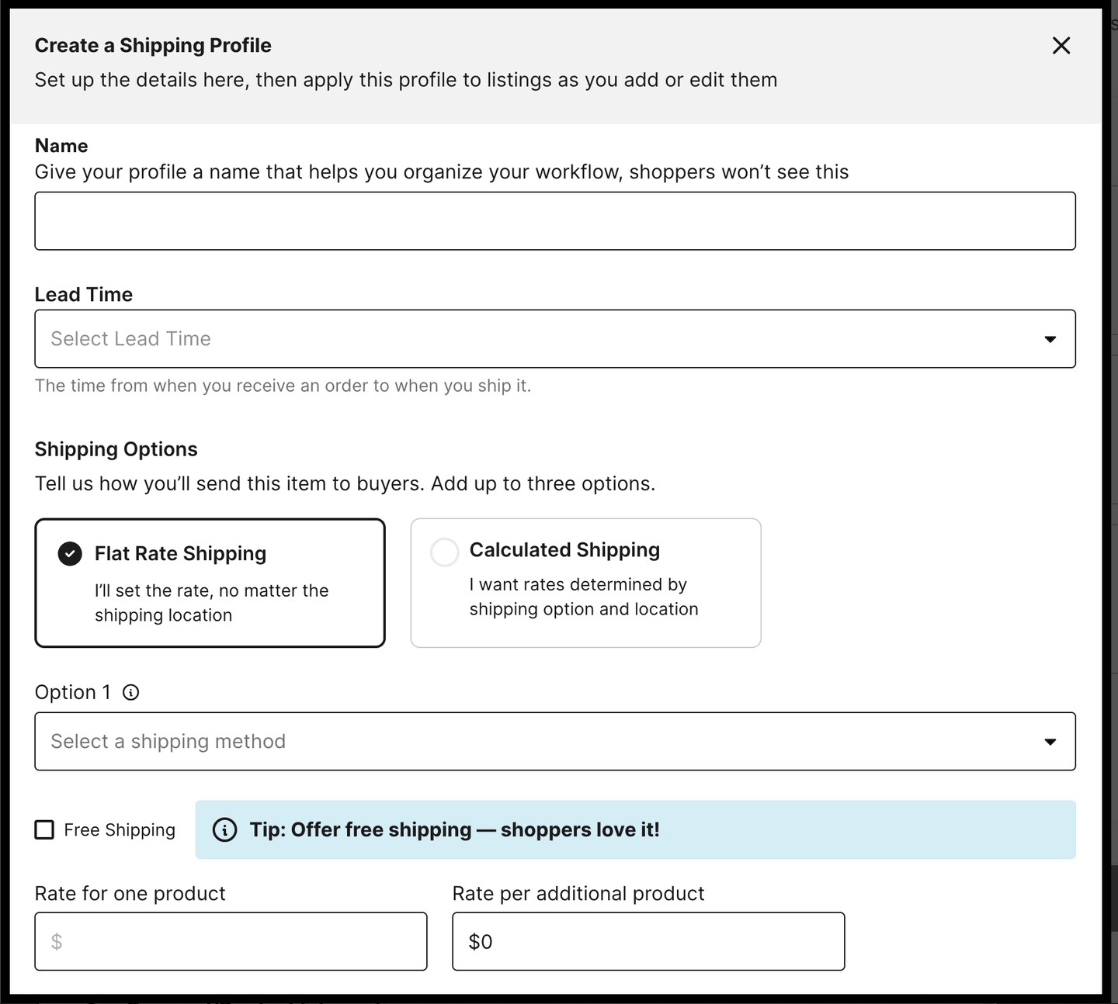Viewport: 1118px width, 1004px height.
Task: Click the checkmark icon on Flat Rate Shipping
Action: pos(69,553)
